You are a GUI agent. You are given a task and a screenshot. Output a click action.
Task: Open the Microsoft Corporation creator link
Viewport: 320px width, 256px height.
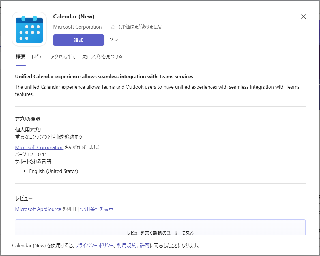pyautogui.click(x=39, y=147)
